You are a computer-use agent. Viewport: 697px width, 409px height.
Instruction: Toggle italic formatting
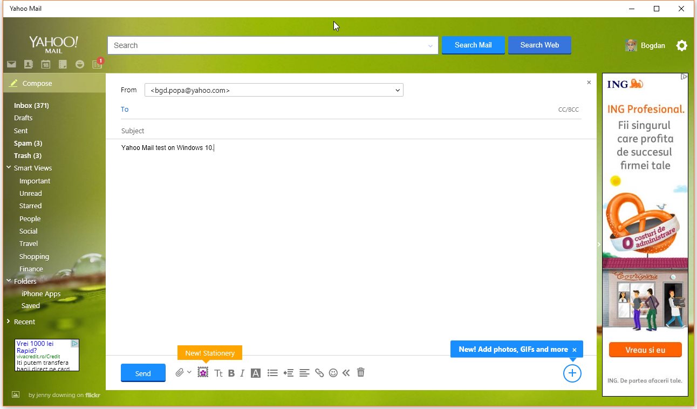click(242, 373)
